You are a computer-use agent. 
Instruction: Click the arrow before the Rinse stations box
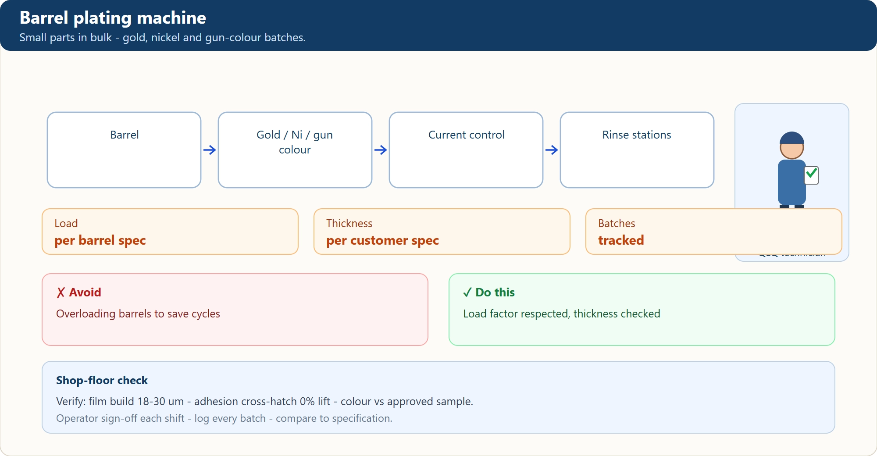pos(552,150)
